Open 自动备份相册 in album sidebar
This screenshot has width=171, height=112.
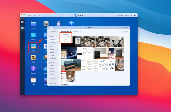tap(53, 58)
